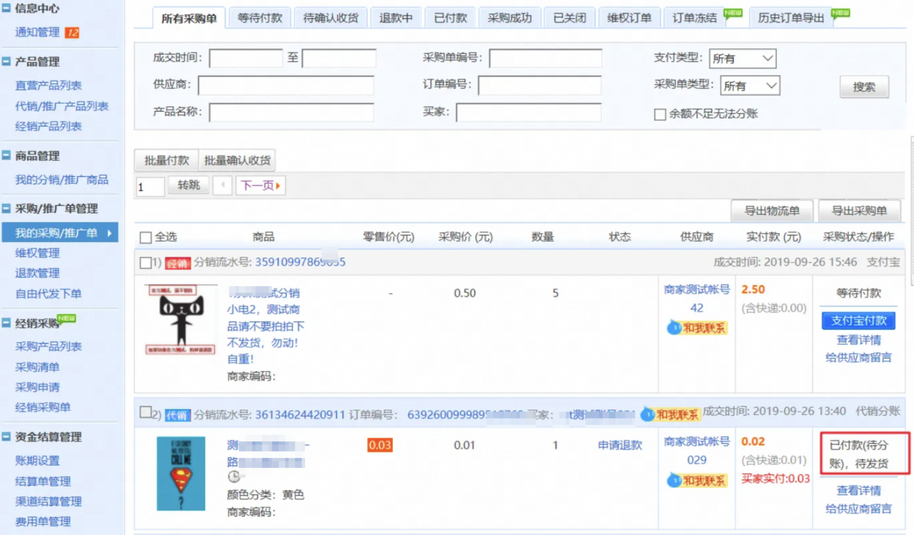Screen dimensions: 914x535
Task: Open the black cat product thumbnail
Action: [180, 320]
